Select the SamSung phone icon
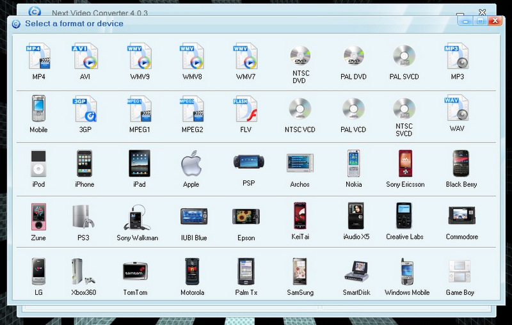The width and height of the screenshot is (512, 325). pyautogui.click(x=300, y=271)
